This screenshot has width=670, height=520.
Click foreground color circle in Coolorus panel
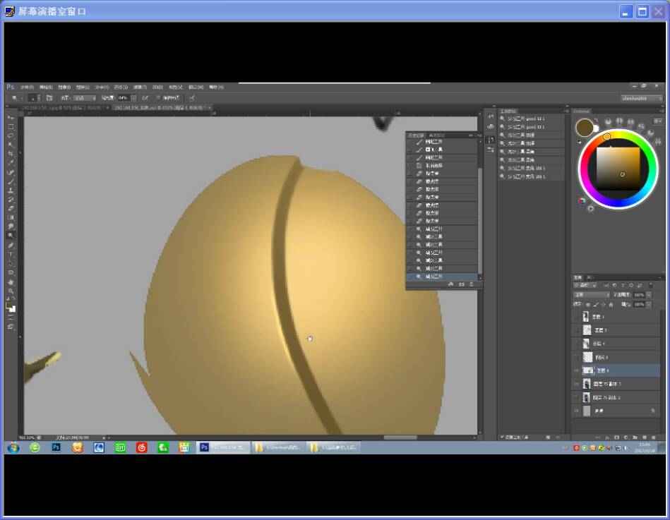[x=584, y=127]
